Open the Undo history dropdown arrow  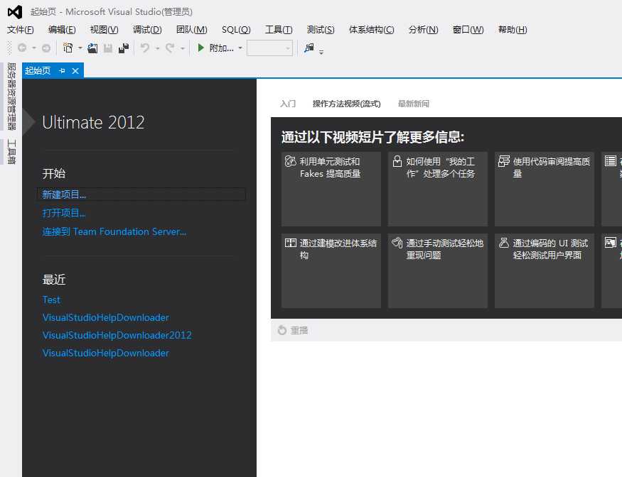pyautogui.click(x=158, y=48)
